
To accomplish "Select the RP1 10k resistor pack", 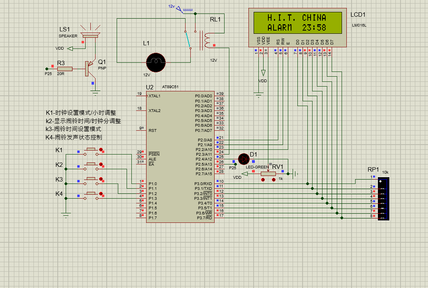I will tap(383, 199).
